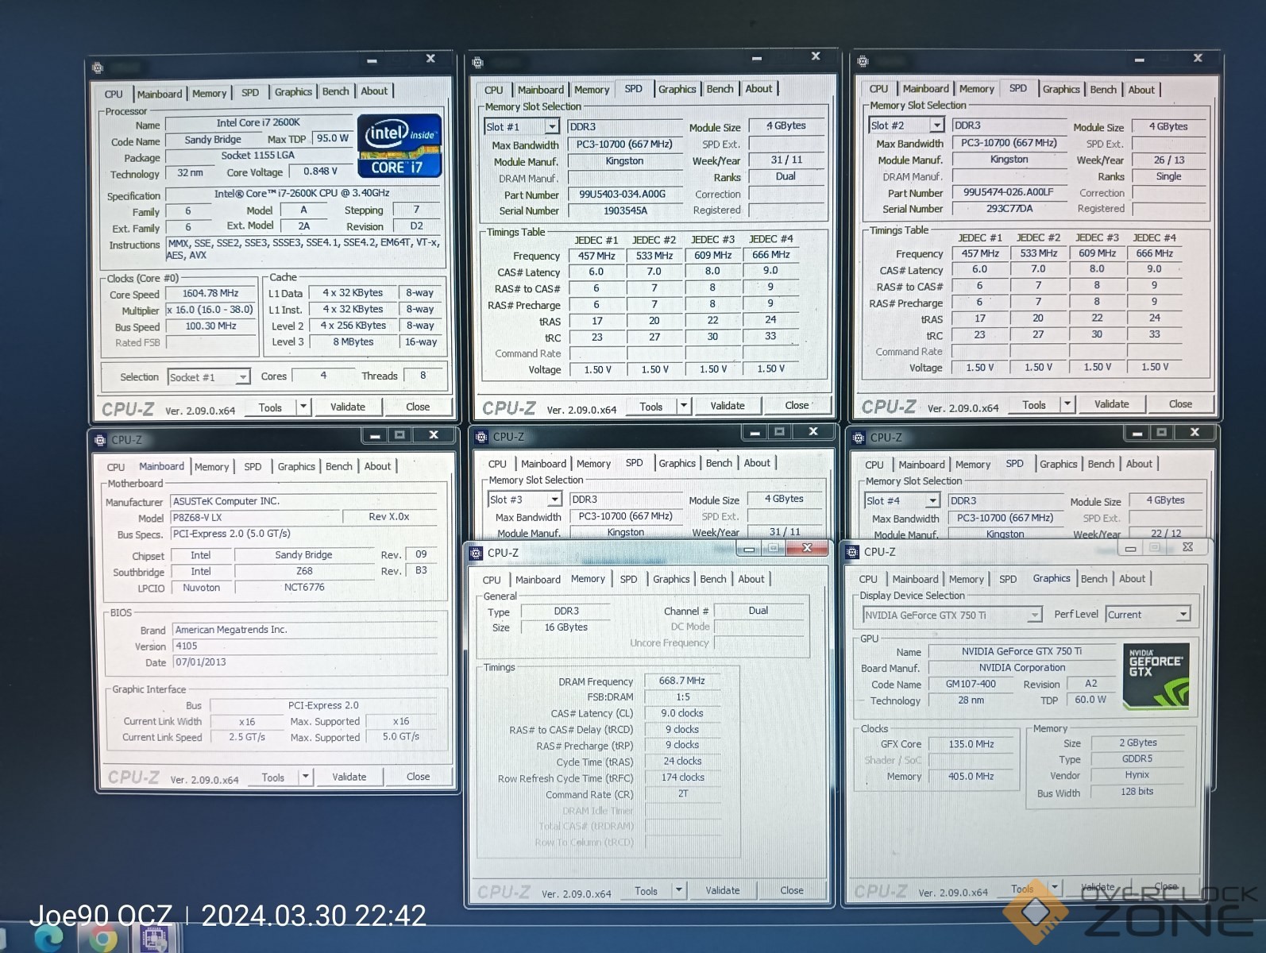The width and height of the screenshot is (1266, 953).
Task: Click the Intel Core i7 logo
Action: pos(399,145)
